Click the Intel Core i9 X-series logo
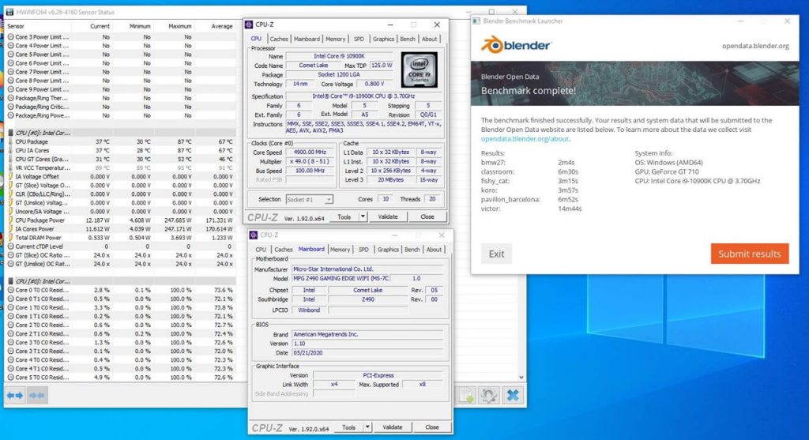The width and height of the screenshot is (809, 440). (420, 70)
